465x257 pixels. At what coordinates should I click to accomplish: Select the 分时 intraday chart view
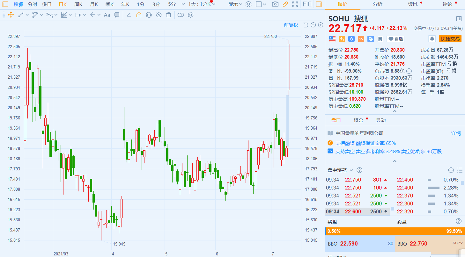(x=32, y=4)
